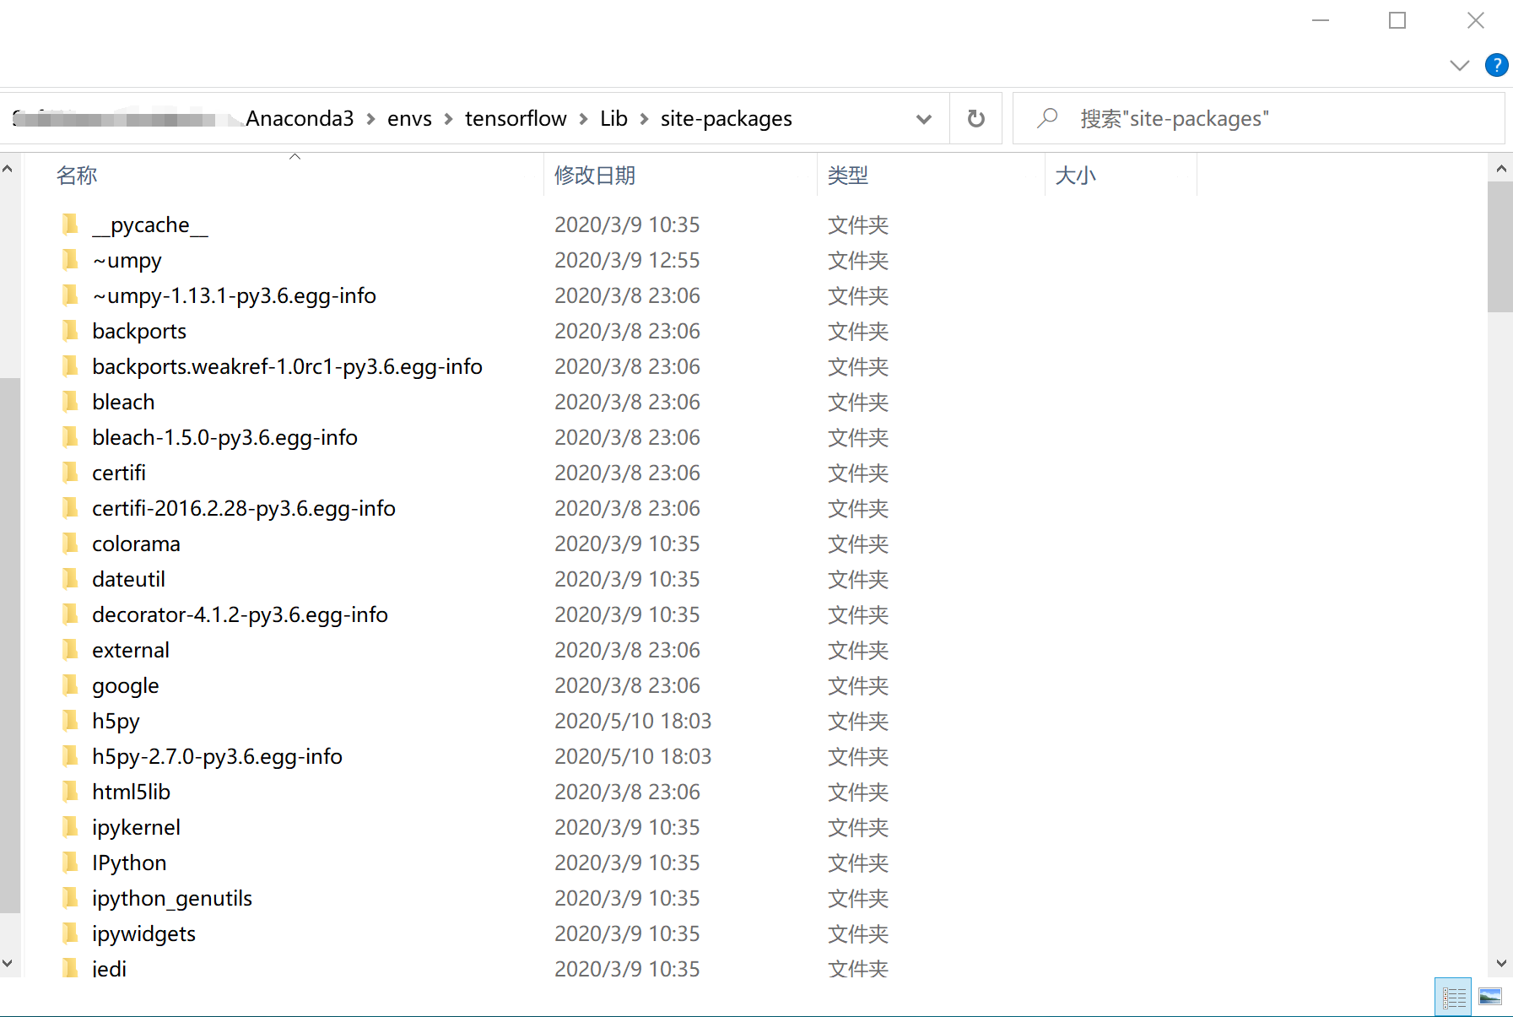Expand the ribbon with the chevron
The height and width of the screenshot is (1017, 1513).
pyautogui.click(x=1459, y=65)
